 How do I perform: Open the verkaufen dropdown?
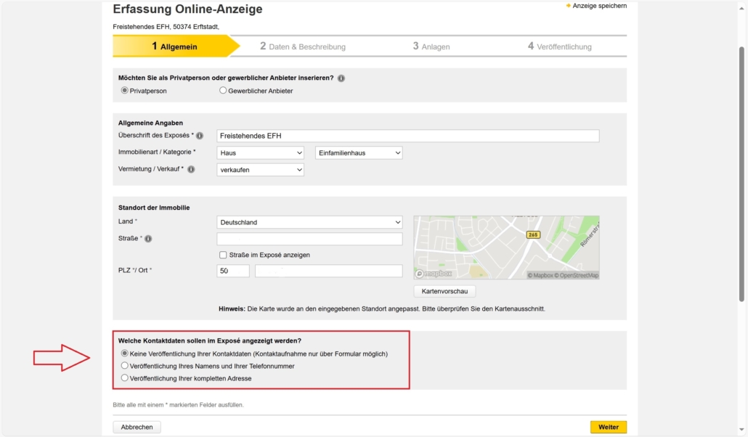pyautogui.click(x=260, y=169)
